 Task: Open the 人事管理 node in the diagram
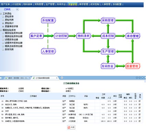click(x=48, y=51)
